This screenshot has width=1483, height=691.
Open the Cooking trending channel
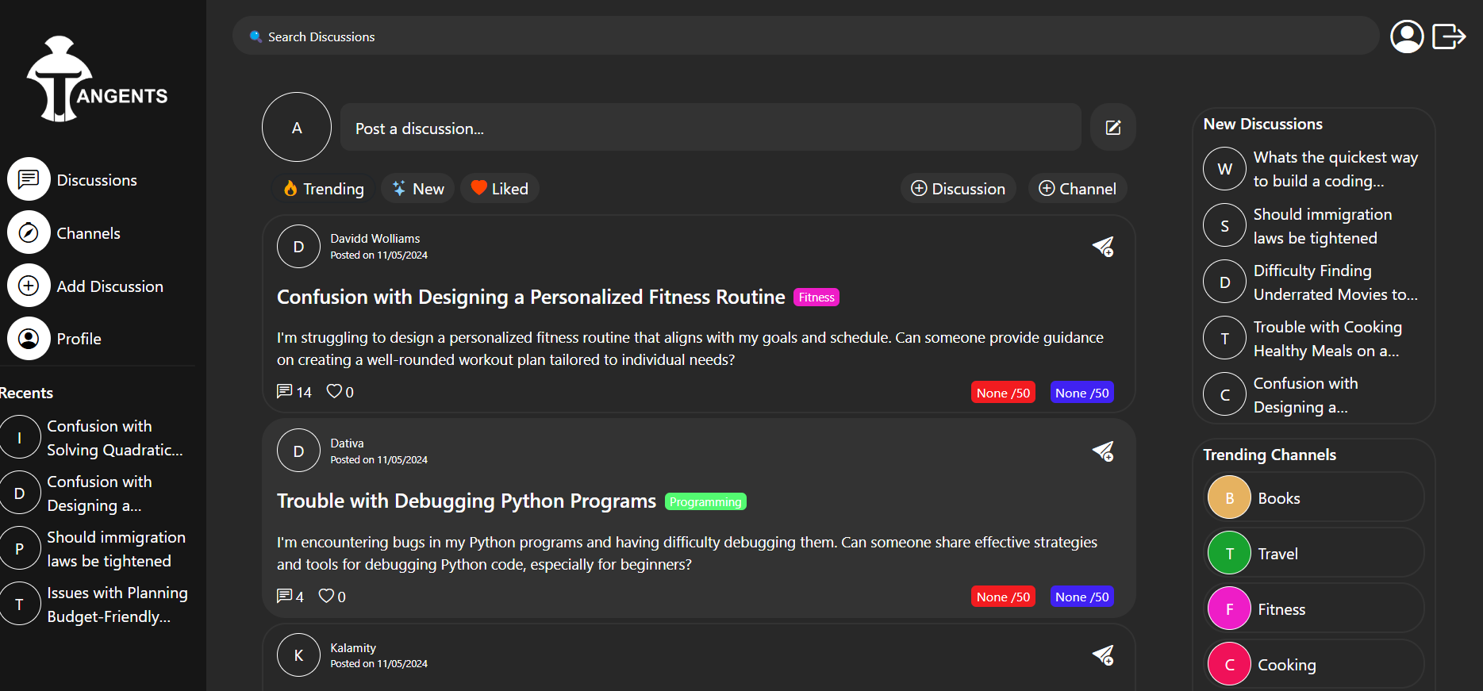point(1314,664)
